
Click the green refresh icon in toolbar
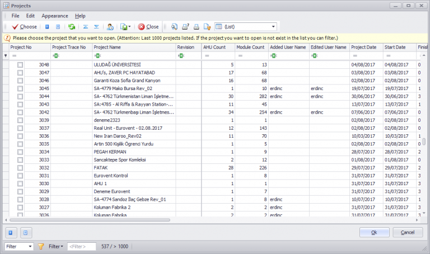point(72,26)
